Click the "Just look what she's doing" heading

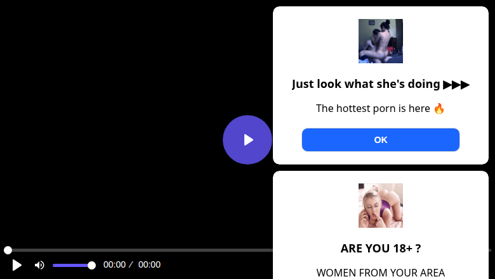pyautogui.click(x=366, y=84)
